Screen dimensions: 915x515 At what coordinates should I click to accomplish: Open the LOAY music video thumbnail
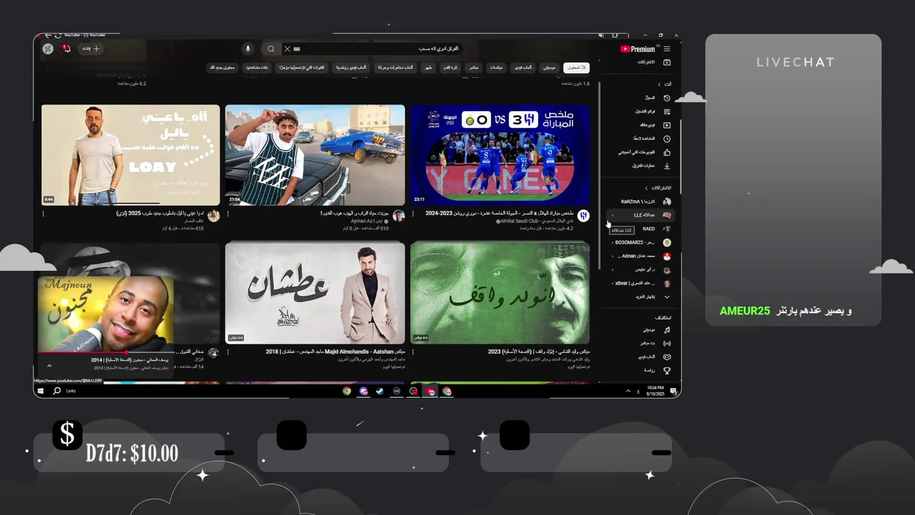(x=131, y=154)
